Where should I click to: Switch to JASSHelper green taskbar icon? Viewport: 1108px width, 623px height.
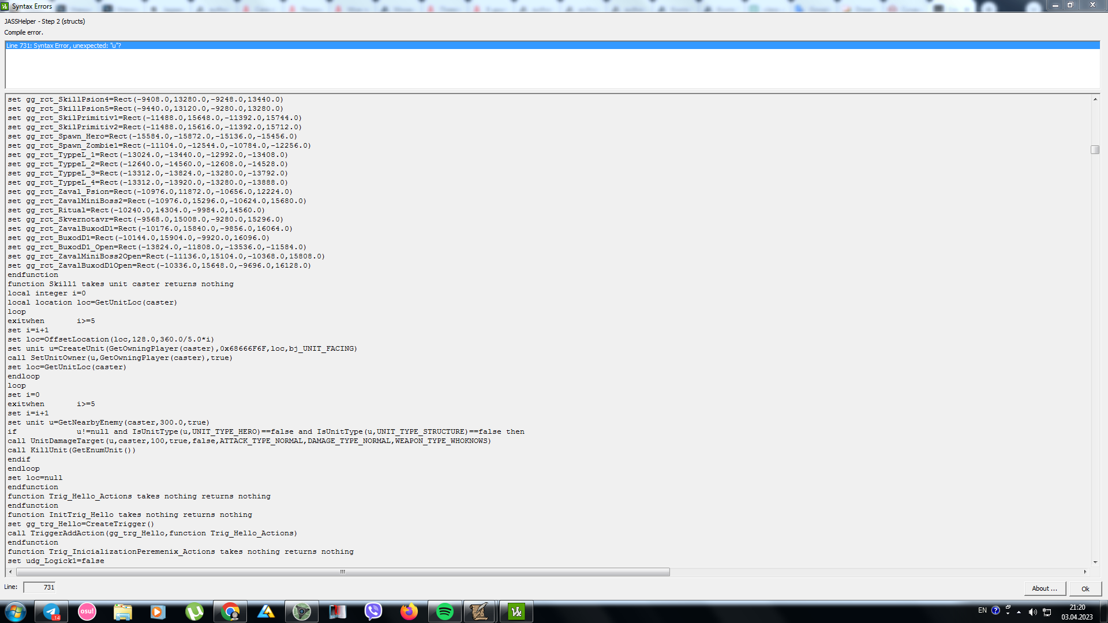point(516,611)
